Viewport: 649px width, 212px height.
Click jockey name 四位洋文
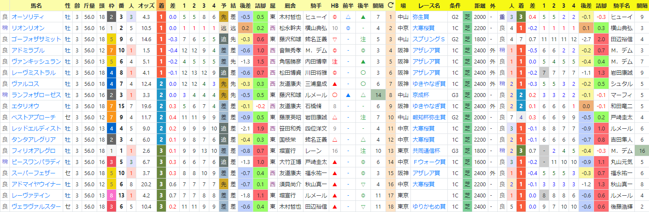point(316,128)
